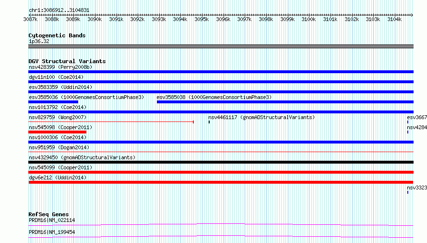Open variant nsv545098 (Cooper2011) label
427x243 pixels.
[60, 127]
